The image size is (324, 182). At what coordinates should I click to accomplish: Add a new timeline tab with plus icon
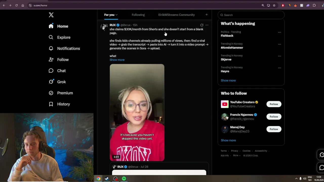207,15
